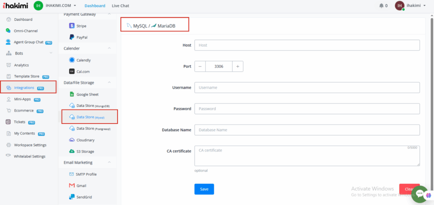Open the chat widget bubble
The width and height of the screenshot is (434, 205).
(420, 194)
